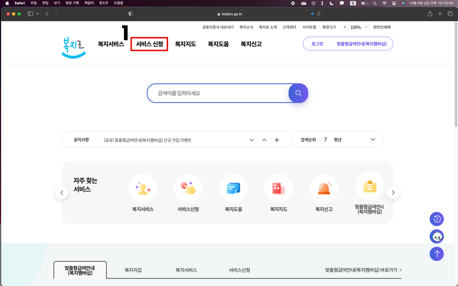
Task: Open recent history via circular arrow icon
Action: pyautogui.click(x=437, y=219)
